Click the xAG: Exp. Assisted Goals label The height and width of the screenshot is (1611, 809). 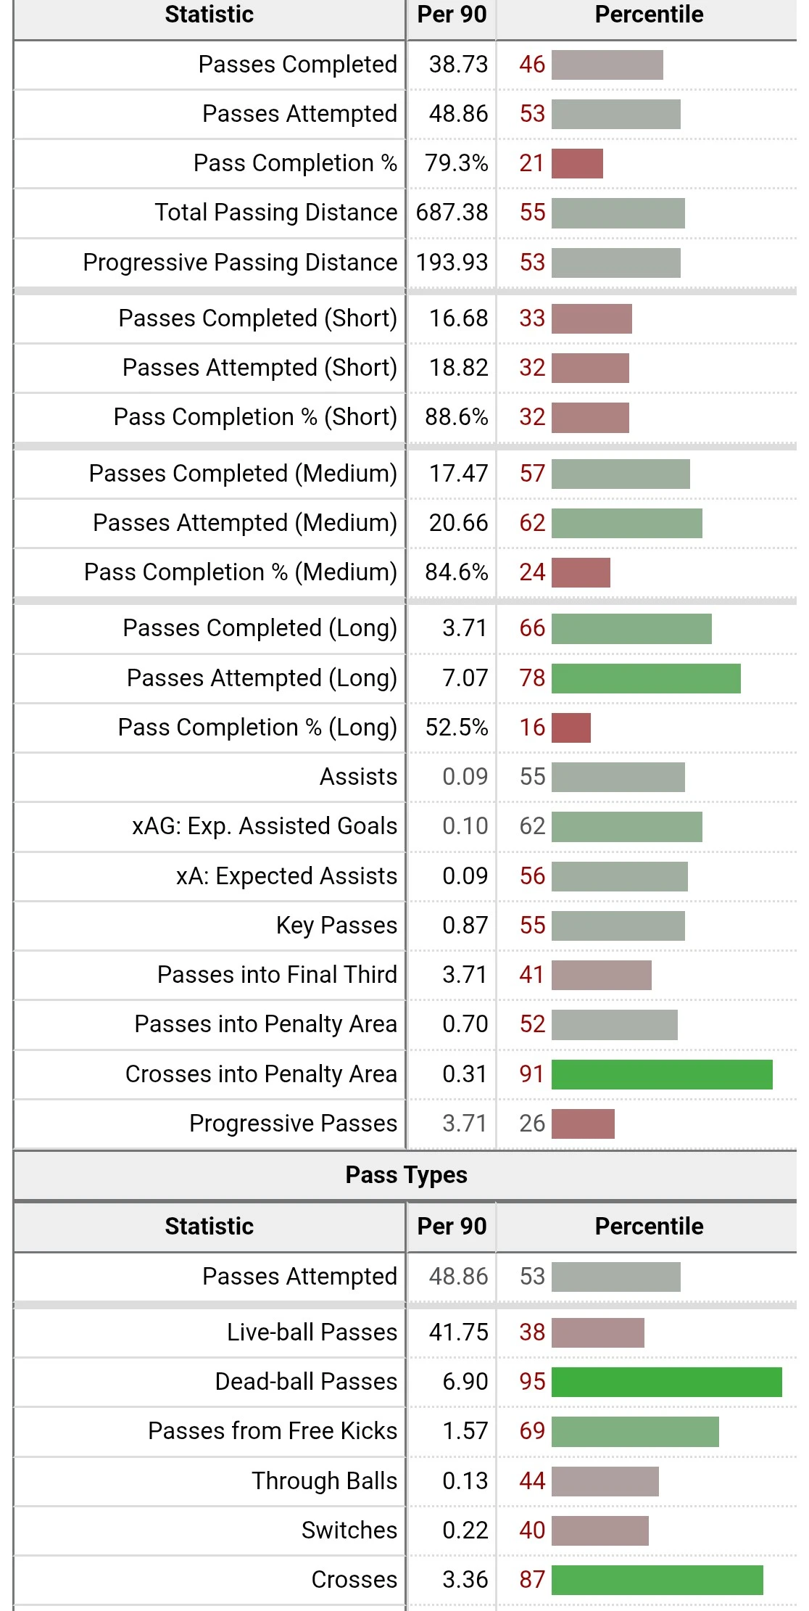click(x=265, y=826)
